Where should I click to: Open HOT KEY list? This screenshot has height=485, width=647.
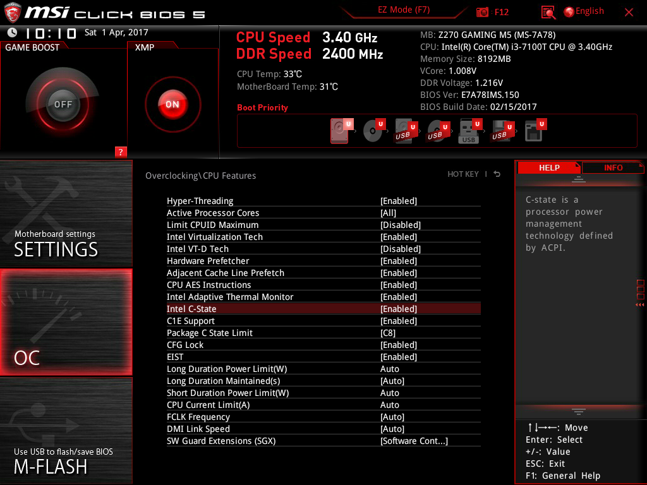pyautogui.click(x=463, y=174)
